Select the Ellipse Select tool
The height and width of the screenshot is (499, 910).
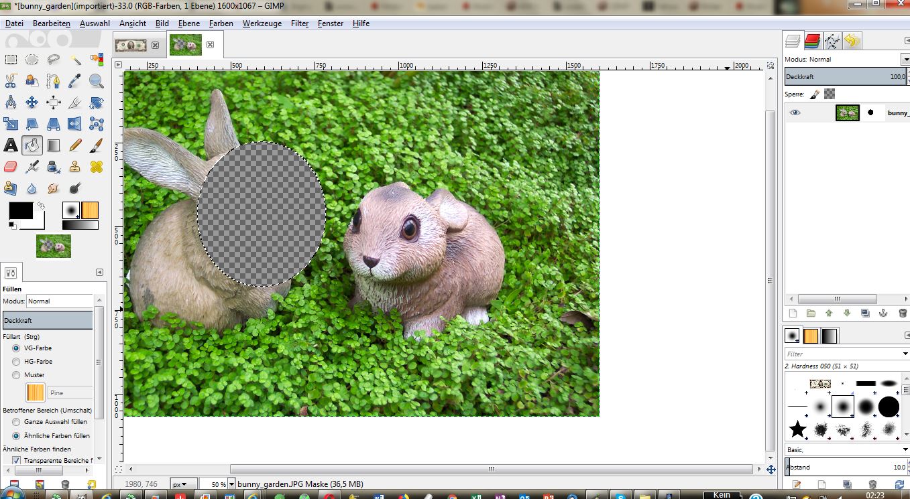pos(32,60)
